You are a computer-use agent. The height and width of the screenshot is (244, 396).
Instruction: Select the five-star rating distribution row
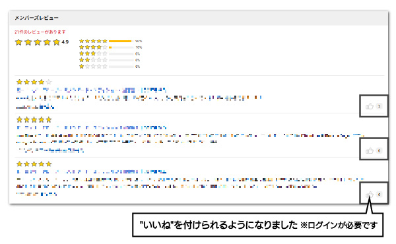(x=111, y=41)
